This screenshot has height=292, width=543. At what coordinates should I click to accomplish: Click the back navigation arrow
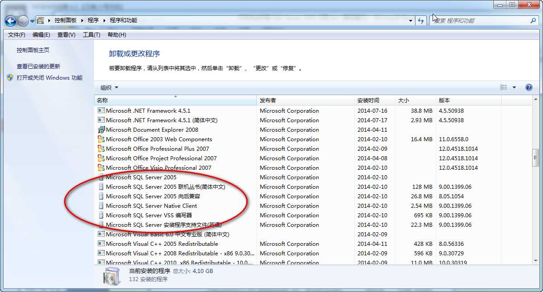(10, 20)
